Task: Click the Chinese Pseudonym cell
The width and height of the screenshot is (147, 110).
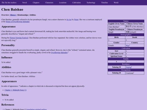Action: [135, 29]
